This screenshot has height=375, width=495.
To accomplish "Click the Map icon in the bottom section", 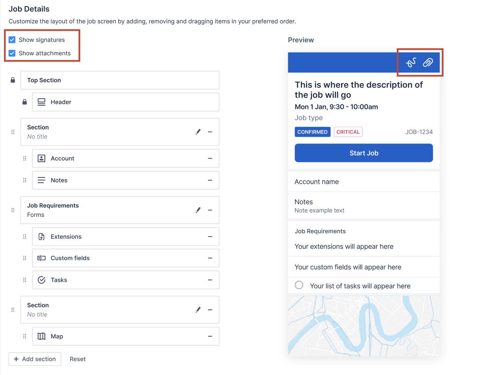I will 41,336.
